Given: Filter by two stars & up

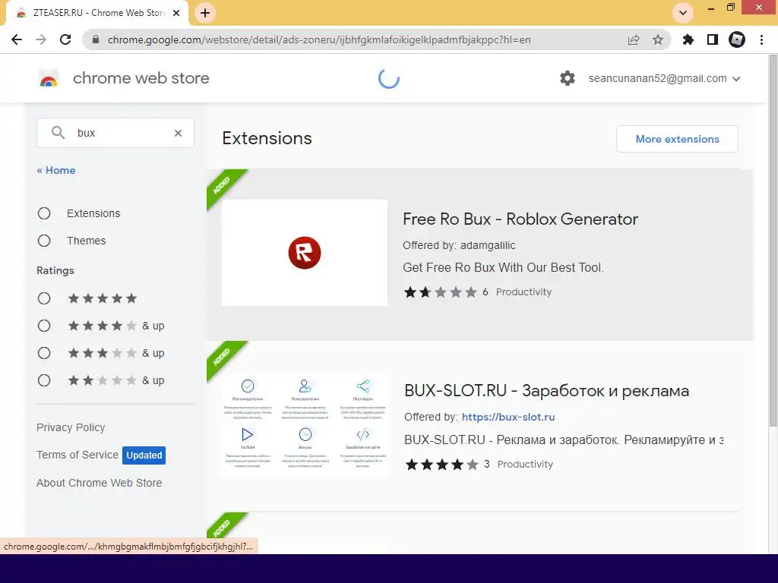Looking at the screenshot, I should click(44, 380).
